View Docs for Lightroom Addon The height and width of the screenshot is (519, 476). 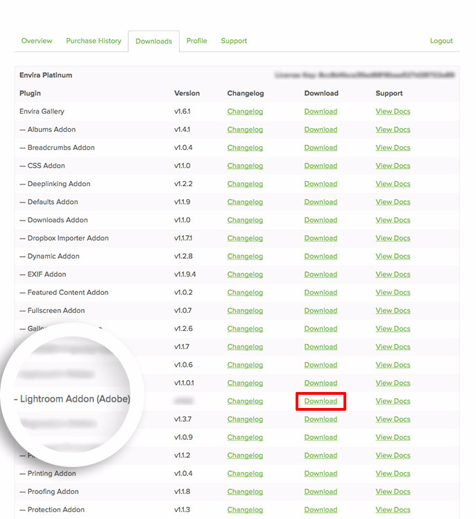point(393,401)
